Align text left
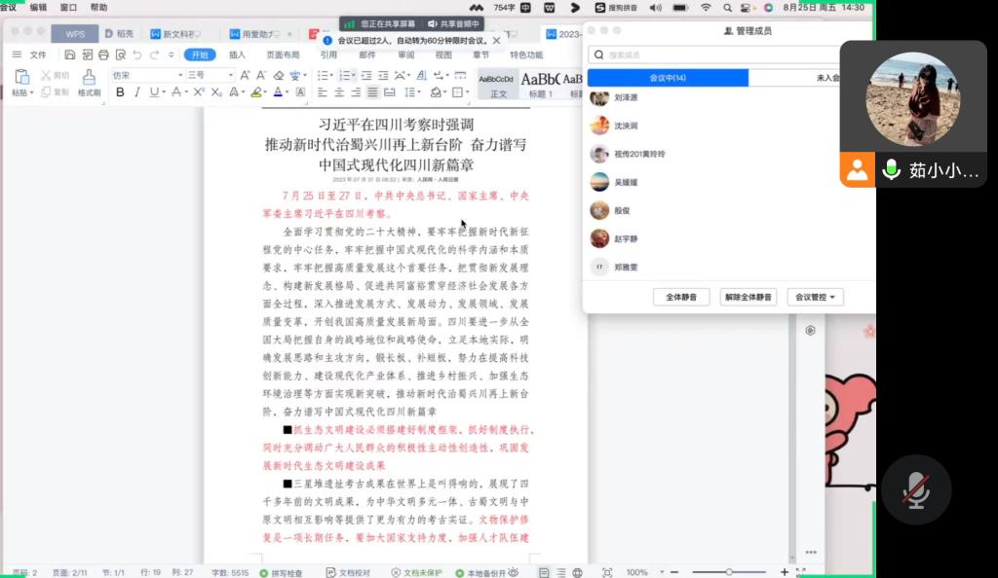This screenshot has height=578, width=998. click(x=322, y=92)
